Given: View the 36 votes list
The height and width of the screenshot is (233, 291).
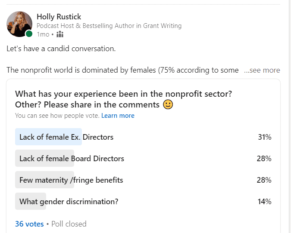Looking at the screenshot, I should click(29, 224).
